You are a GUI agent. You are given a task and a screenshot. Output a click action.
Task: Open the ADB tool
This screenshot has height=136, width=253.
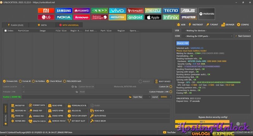182,24
